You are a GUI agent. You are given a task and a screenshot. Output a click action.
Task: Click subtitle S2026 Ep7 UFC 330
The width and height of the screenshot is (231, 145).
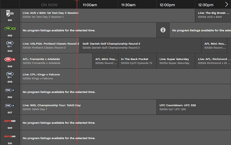tap(173, 109)
